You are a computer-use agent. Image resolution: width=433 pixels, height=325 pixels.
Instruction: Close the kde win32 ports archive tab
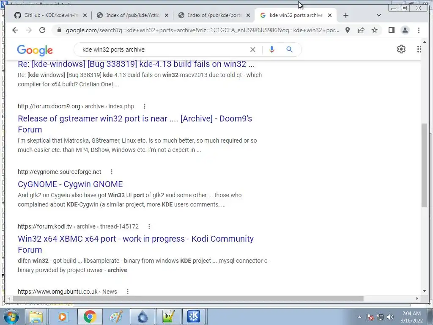tap(330, 15)
